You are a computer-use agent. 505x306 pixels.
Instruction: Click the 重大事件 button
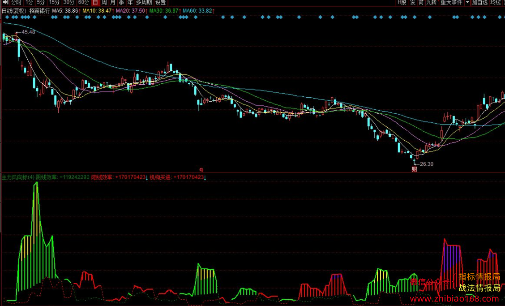(x=452, y=3)
